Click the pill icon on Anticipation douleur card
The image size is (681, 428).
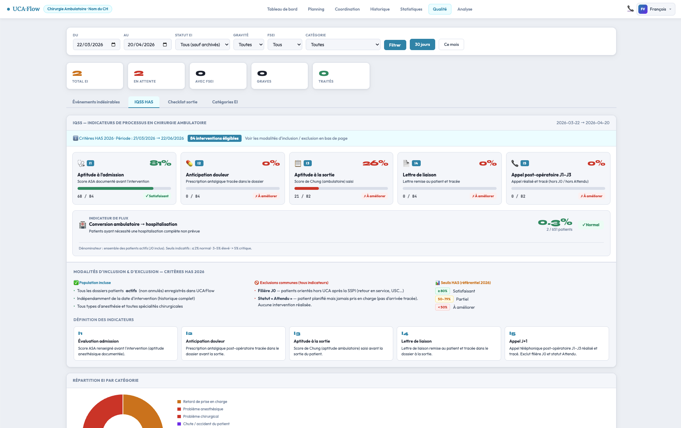[x=189, y=163]
